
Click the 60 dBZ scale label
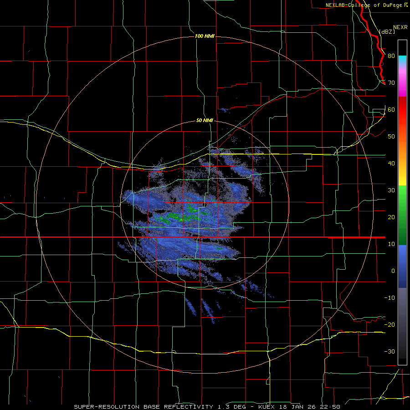391,110
